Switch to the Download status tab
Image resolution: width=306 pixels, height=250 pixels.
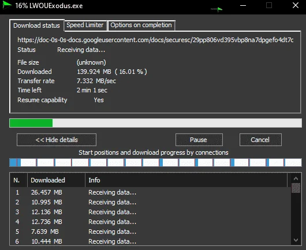(37, 25)
